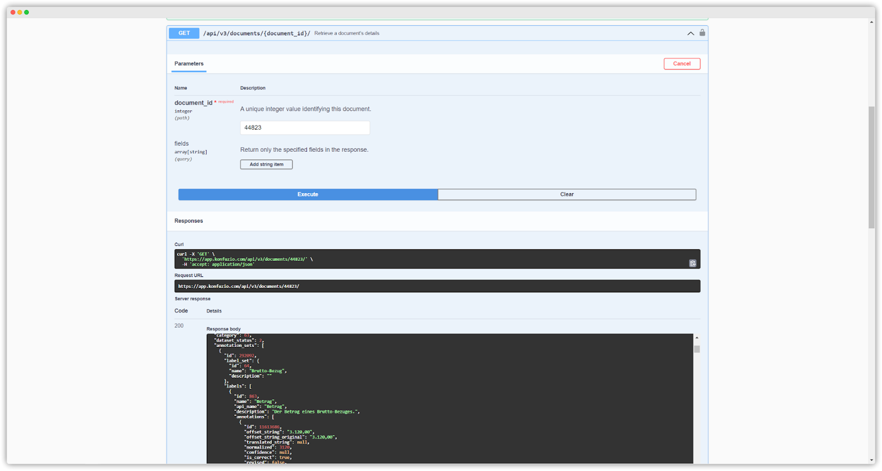Copy the curl command with clipboard icon

pyautogui.click(x=692, y=263)
